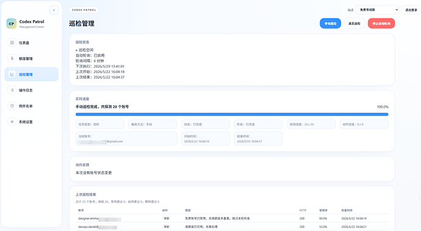Click the 保留 tag in devops.daniel row
421x231 pixels.
click(167, 227)
